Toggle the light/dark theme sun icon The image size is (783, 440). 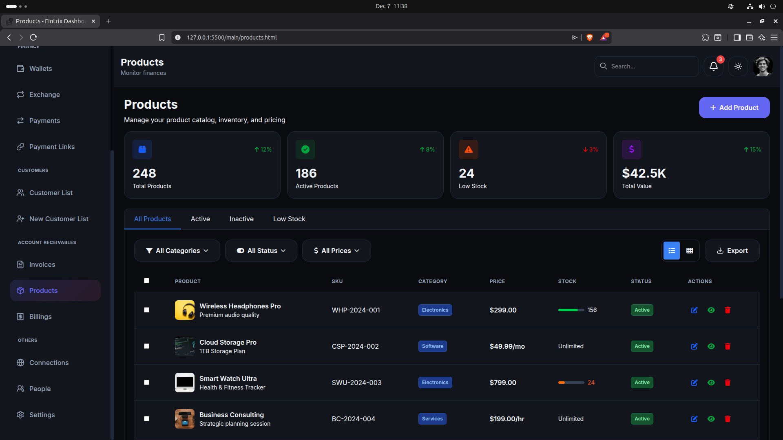(738, 66)
